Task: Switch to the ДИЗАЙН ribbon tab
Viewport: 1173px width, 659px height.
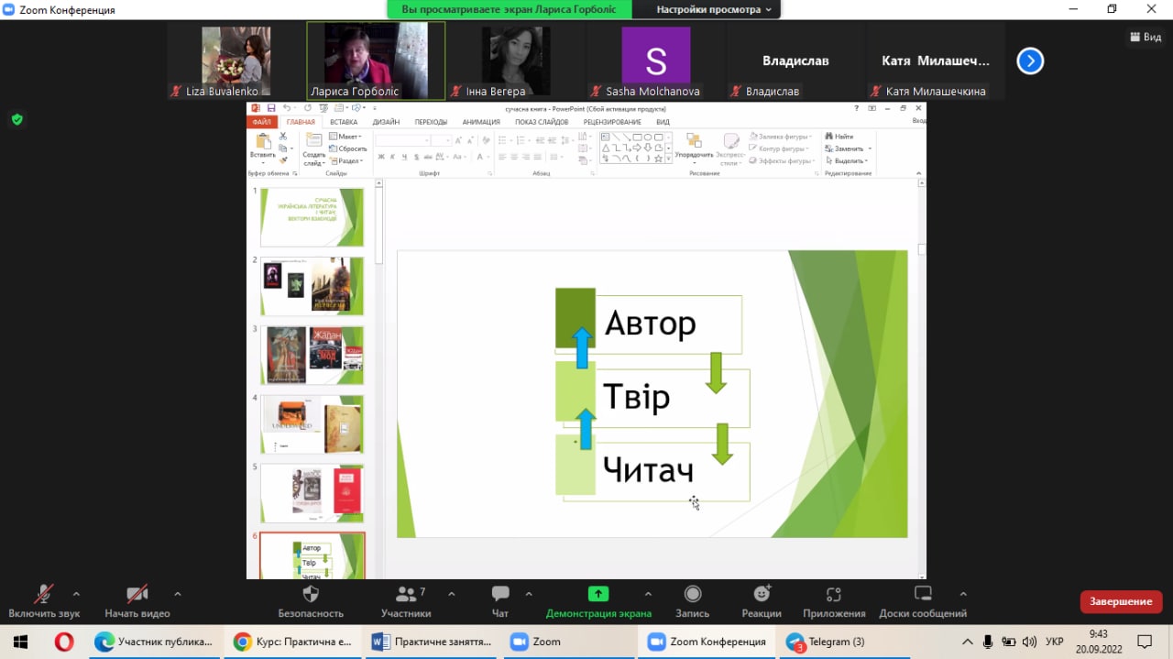Action: [386, 122]
